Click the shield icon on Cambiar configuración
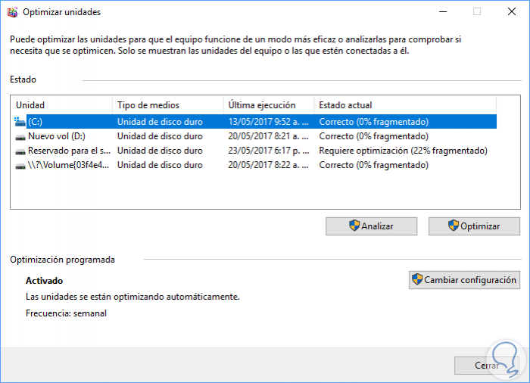Viewport: 530px width, 383px height. (417, 279)
